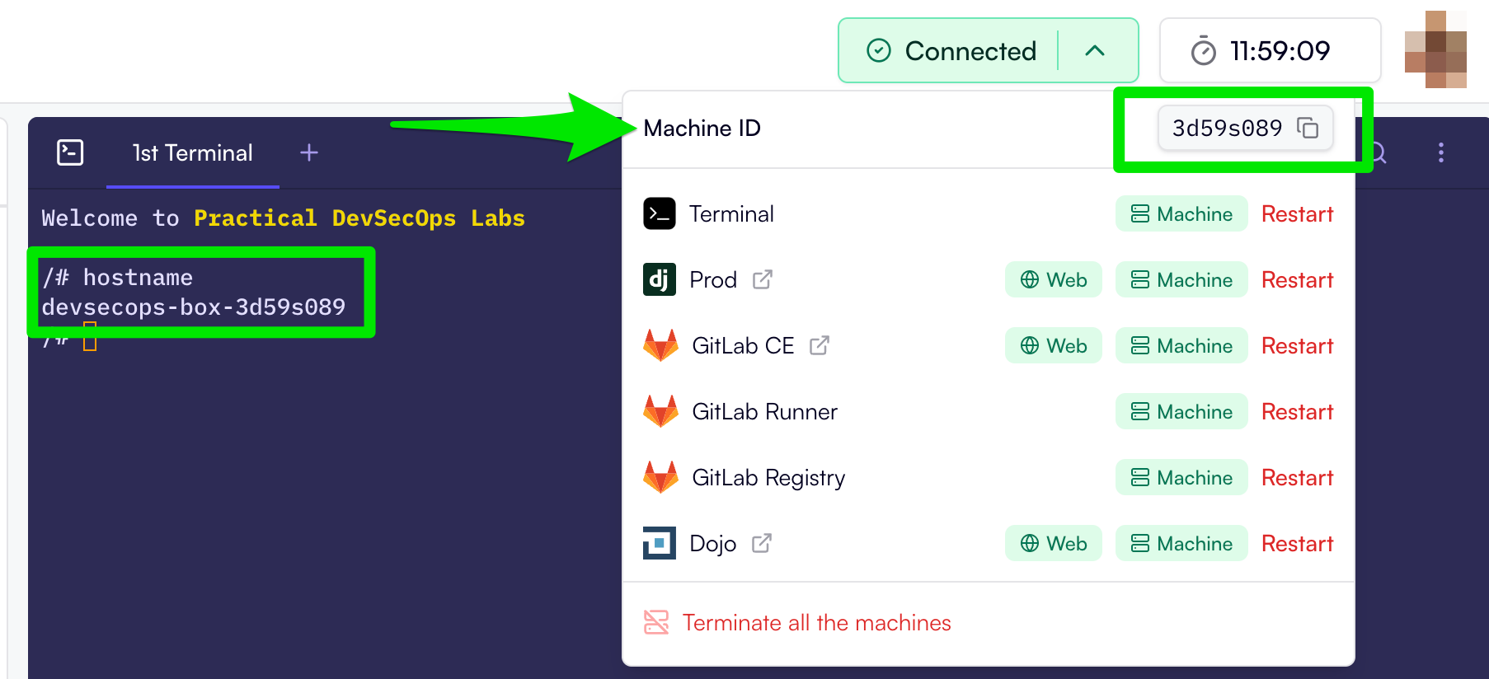Restart the Terminal machine
Viewport: 1489px width, 679px height.
pos(1297,214)
